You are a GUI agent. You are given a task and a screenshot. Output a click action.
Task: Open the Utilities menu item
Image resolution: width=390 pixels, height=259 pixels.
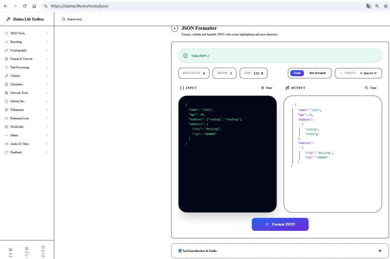[27, 76]
